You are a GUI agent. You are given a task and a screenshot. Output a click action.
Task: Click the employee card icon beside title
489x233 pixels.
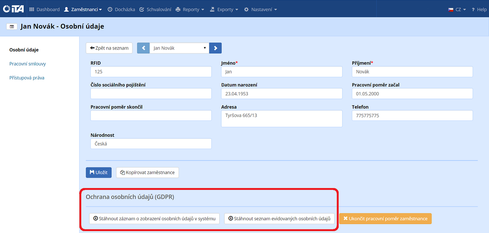12,27
